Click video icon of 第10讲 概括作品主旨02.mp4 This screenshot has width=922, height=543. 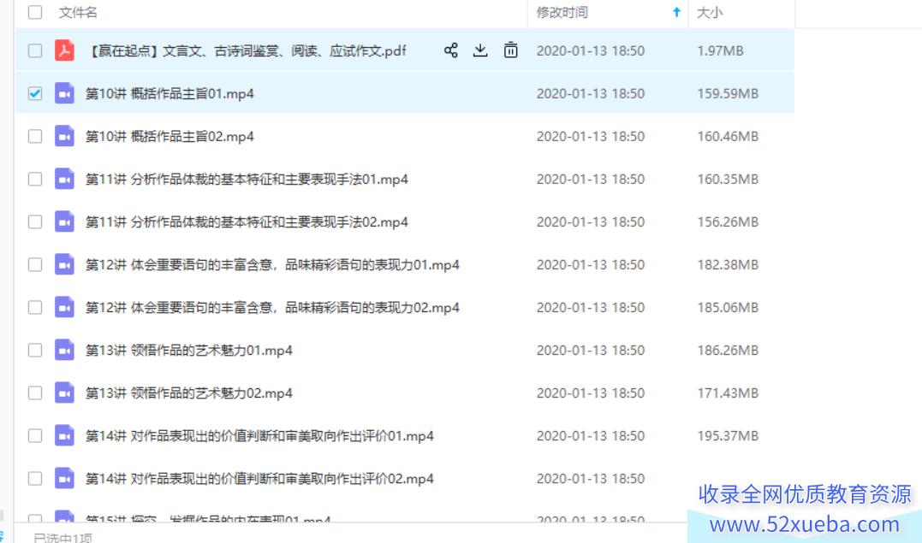tap(65, 136)
